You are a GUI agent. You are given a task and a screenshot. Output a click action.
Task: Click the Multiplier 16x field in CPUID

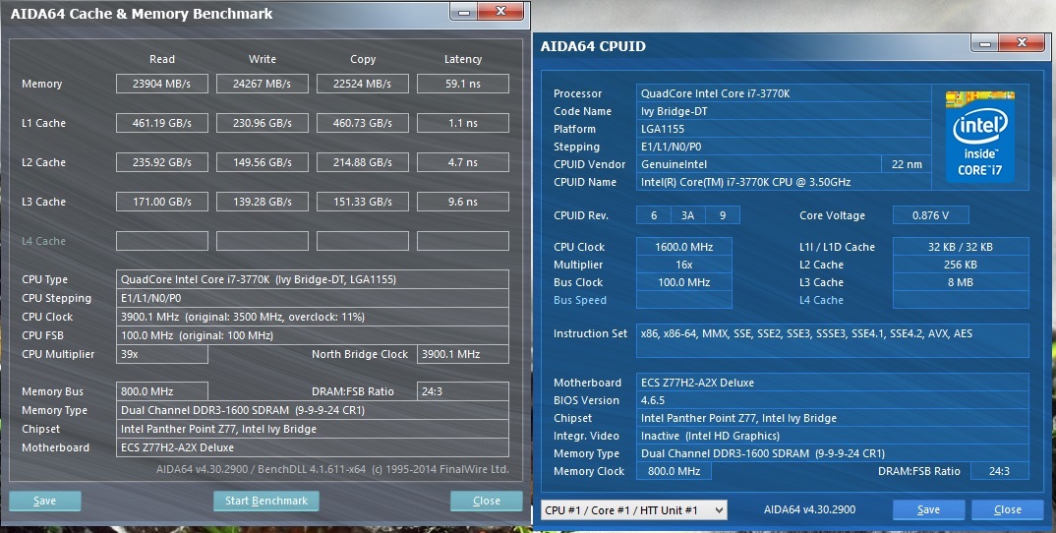(684, 265)
